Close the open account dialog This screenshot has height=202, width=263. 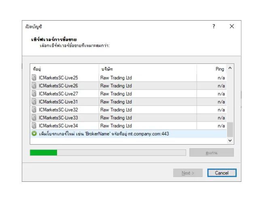(232, 26)
